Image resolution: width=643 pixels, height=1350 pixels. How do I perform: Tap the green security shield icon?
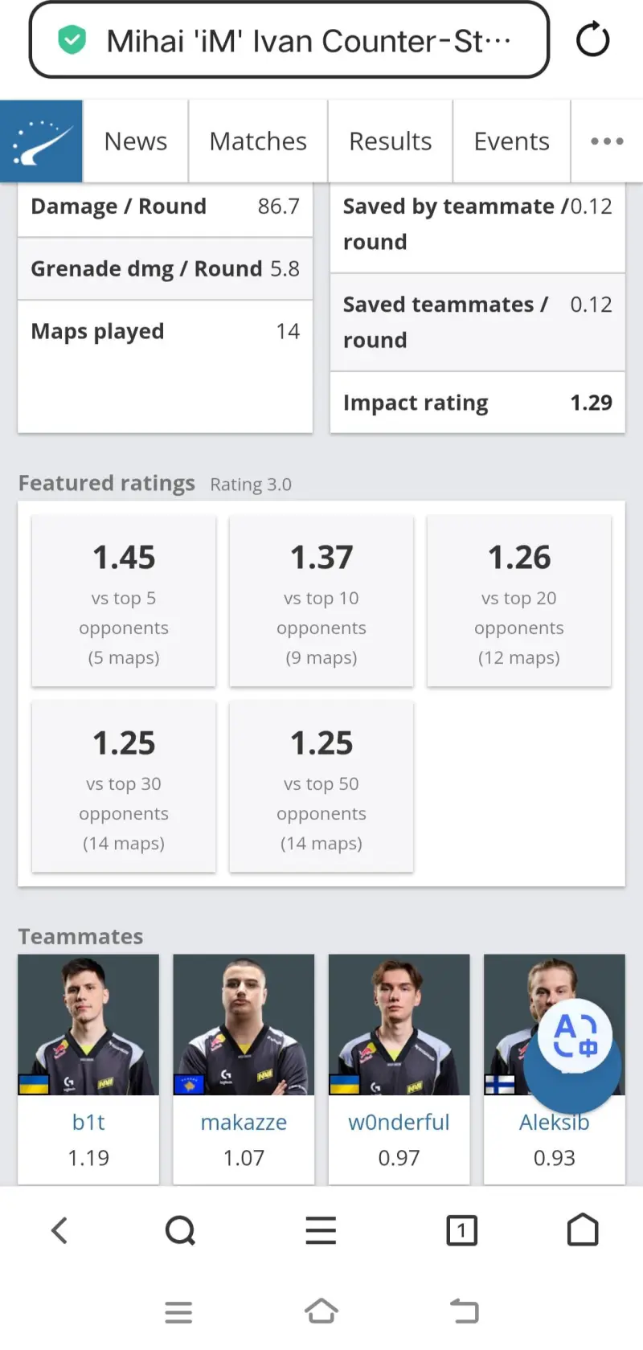tap(72, 40)
